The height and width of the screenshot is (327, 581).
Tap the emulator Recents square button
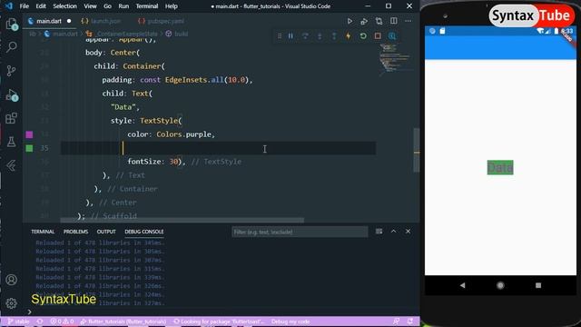[538, 285]
